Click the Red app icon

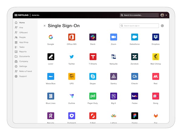pos(156,76)
